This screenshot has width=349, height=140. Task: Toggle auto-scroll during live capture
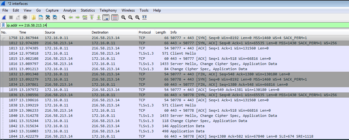point(106,17)
